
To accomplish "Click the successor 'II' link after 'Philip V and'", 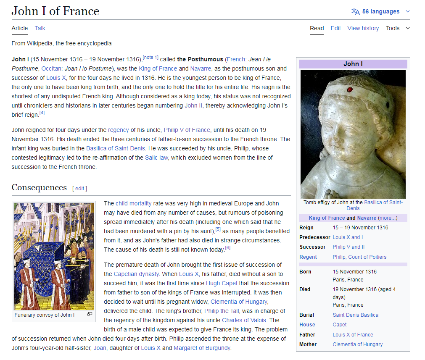I will [363, 247].
